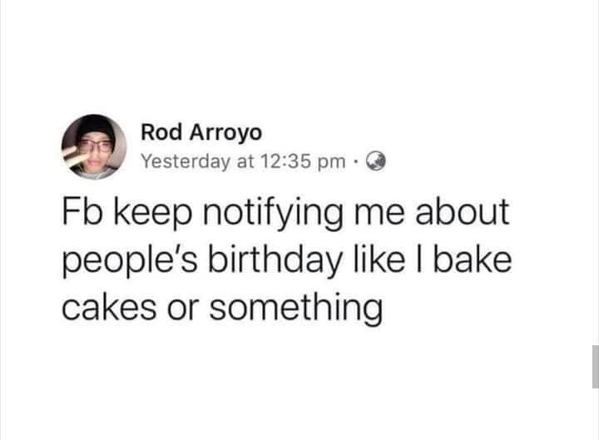Click the word "something" in the post

point(295,309)
